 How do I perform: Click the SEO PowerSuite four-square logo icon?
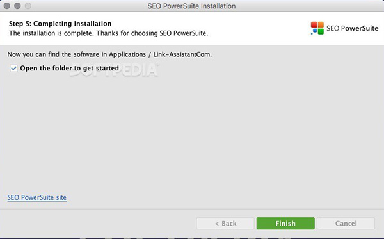(x=317, y=28)
